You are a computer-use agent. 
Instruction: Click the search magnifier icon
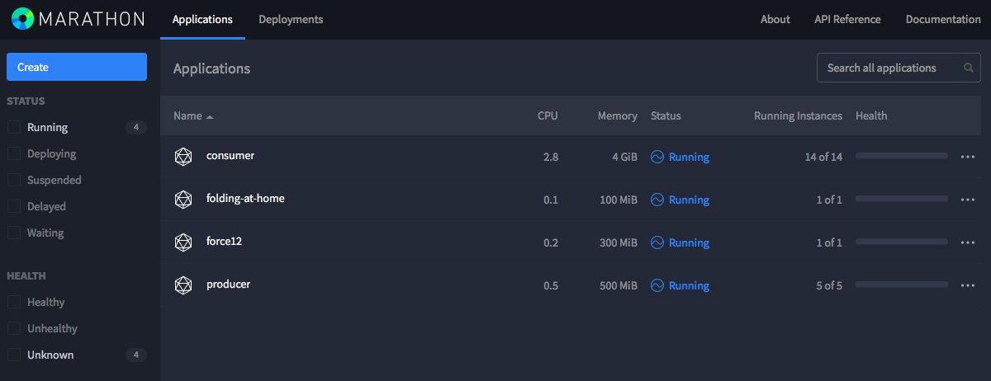click(969, 68)
